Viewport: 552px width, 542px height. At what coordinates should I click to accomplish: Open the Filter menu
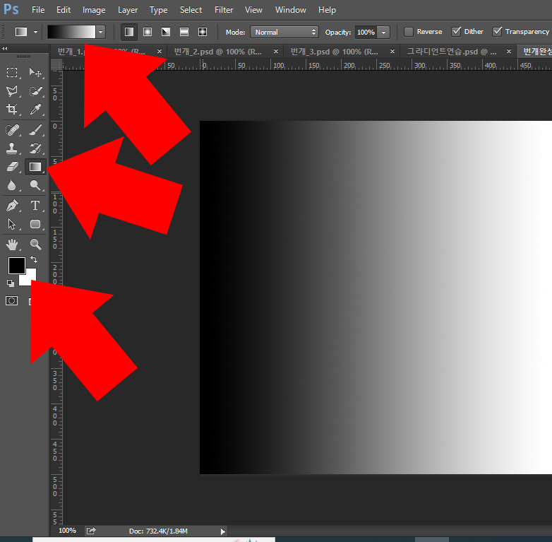pos(224,10)
